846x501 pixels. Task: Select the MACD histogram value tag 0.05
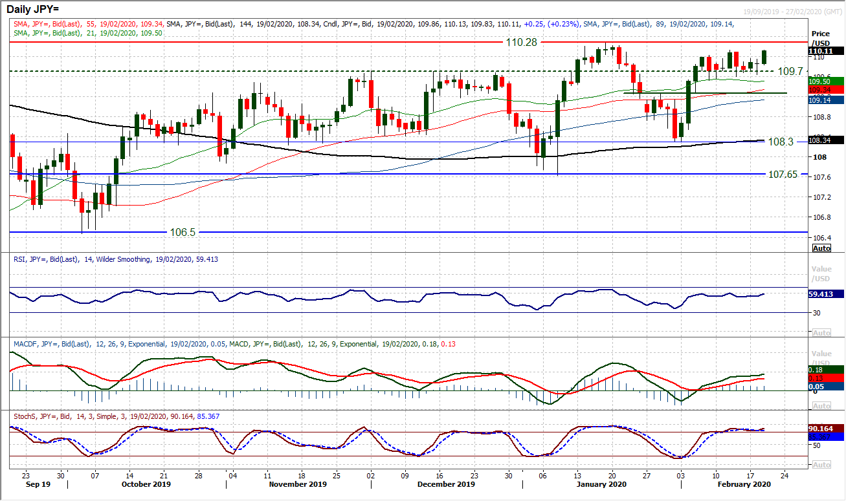click(825, 386)
